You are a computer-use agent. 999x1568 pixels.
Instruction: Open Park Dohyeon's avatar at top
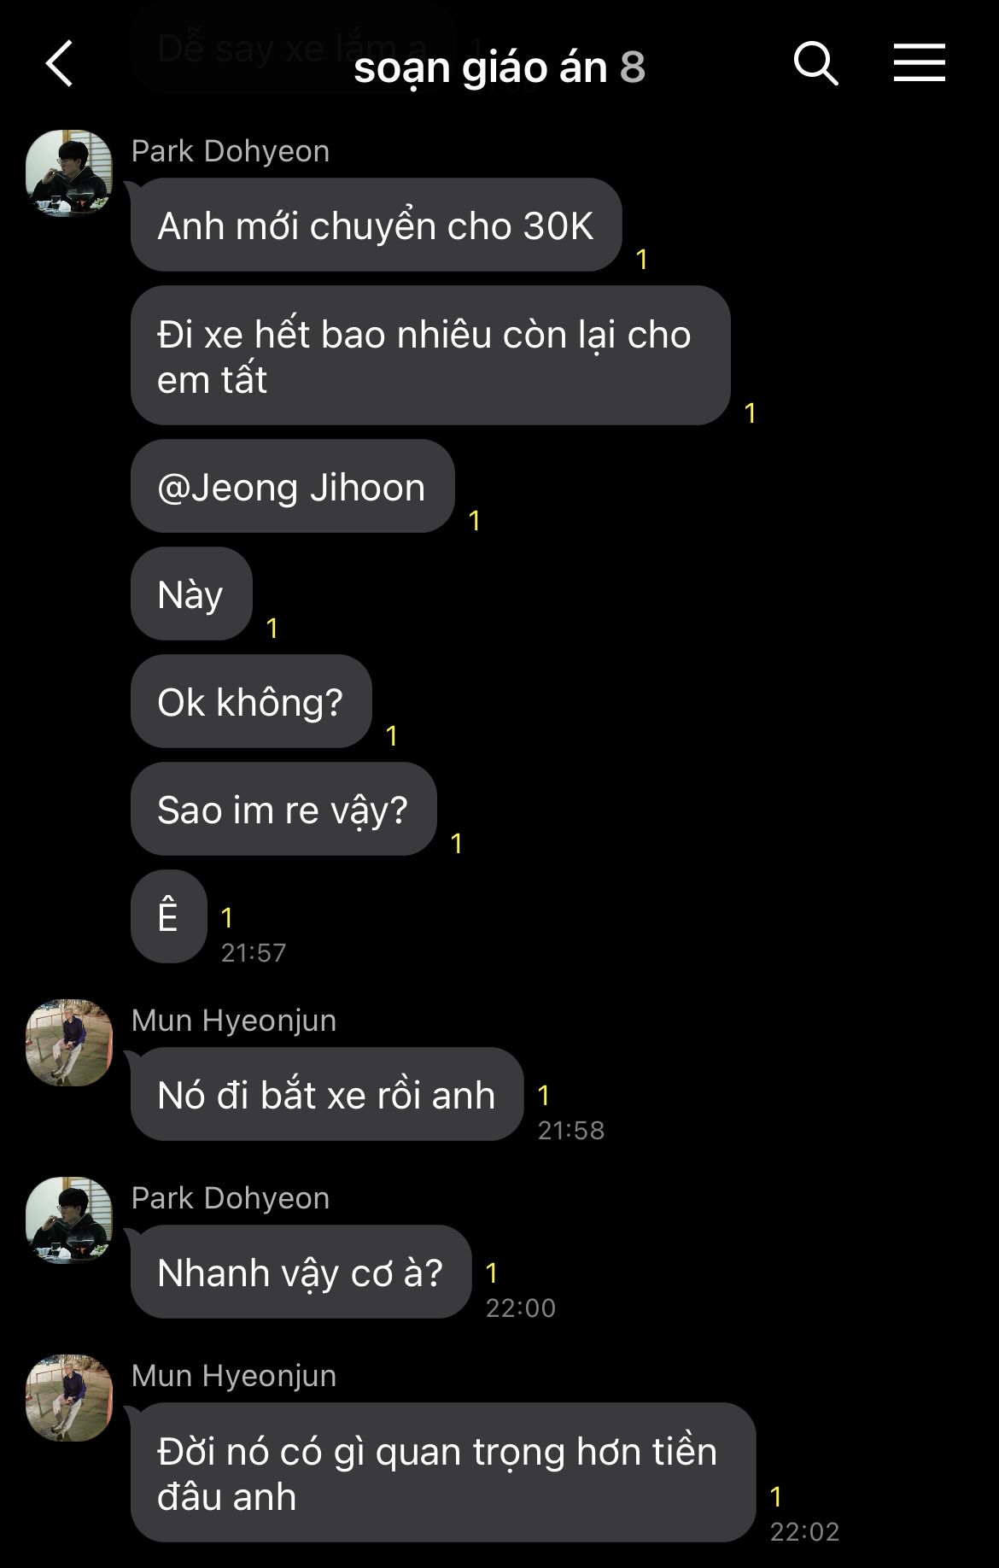[x=69, y=173]
